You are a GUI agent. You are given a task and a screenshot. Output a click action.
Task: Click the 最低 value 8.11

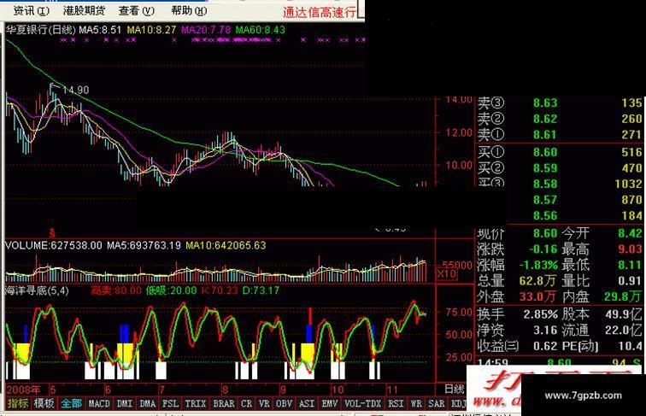(x=630, y=265)
